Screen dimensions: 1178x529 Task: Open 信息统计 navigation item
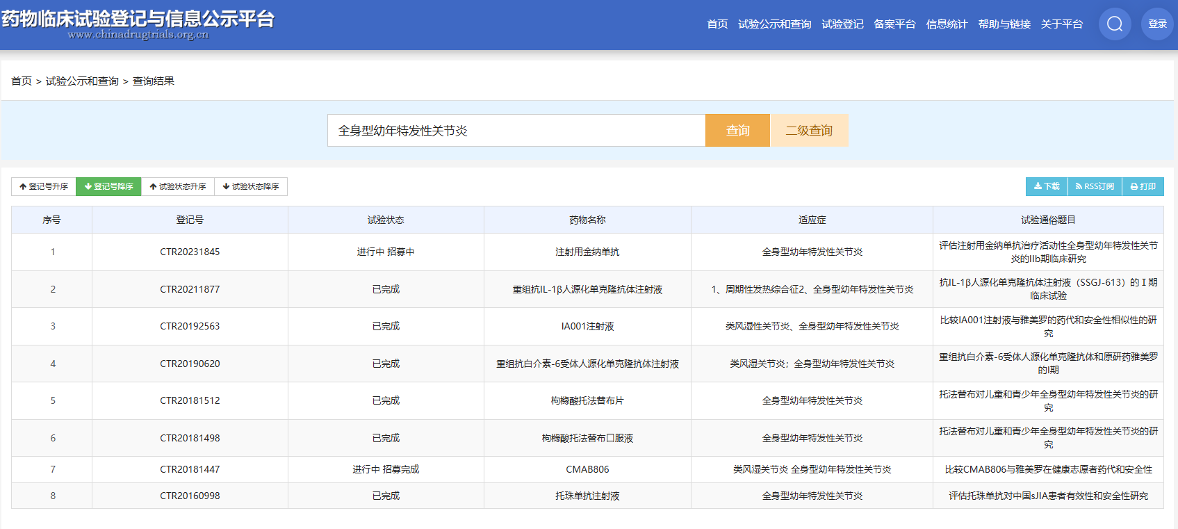point(947,24)
